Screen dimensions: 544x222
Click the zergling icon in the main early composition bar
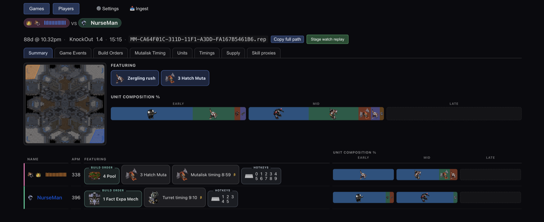(x=213, y=114)
